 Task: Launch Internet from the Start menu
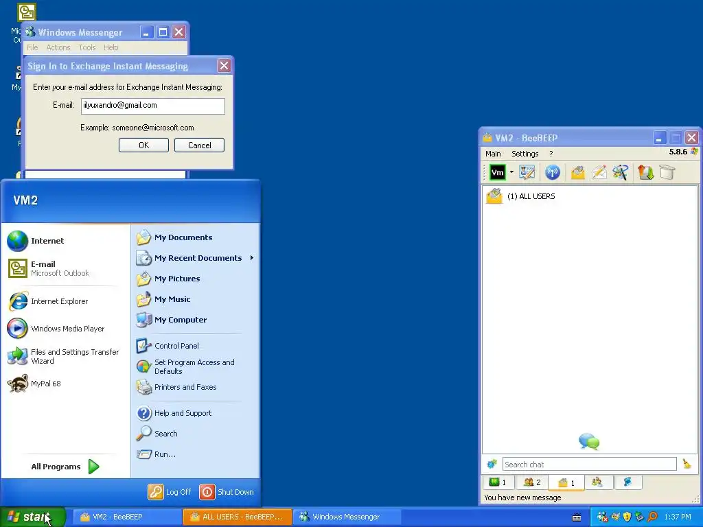[x=65, y=241]
